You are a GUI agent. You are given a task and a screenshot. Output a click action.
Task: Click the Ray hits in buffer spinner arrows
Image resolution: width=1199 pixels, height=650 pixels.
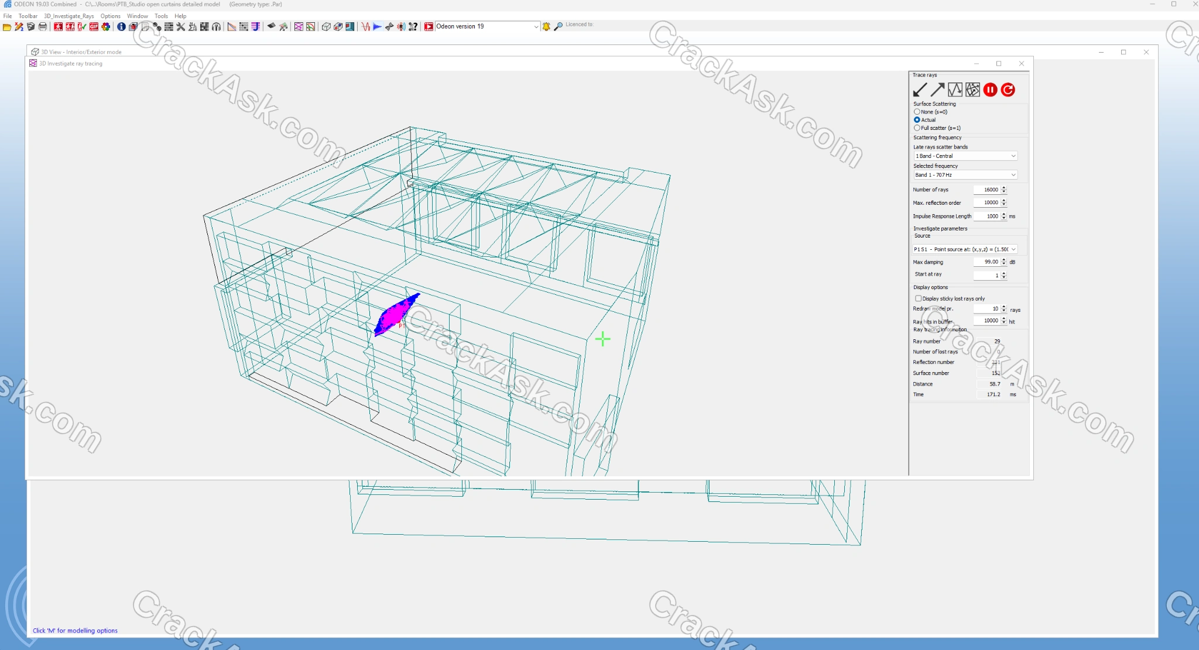[x=1003, y=321]
